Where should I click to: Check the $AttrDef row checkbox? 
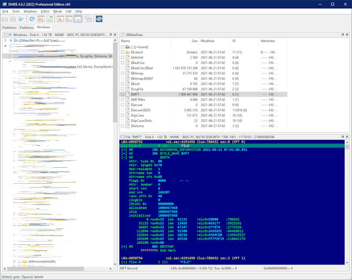tap(122, 58)
